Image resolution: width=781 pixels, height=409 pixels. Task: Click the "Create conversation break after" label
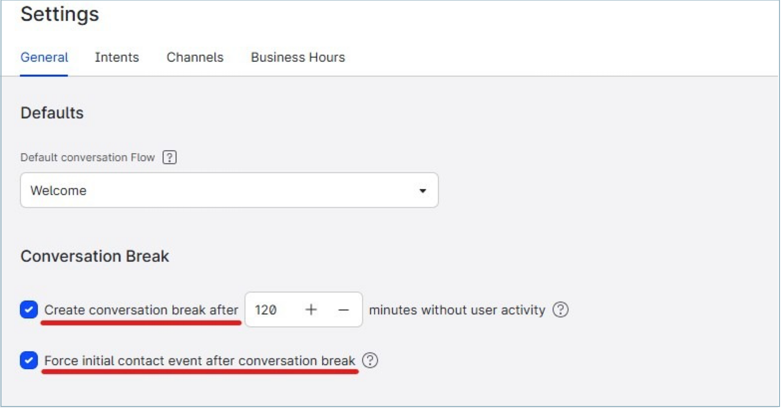coord(141,310)
